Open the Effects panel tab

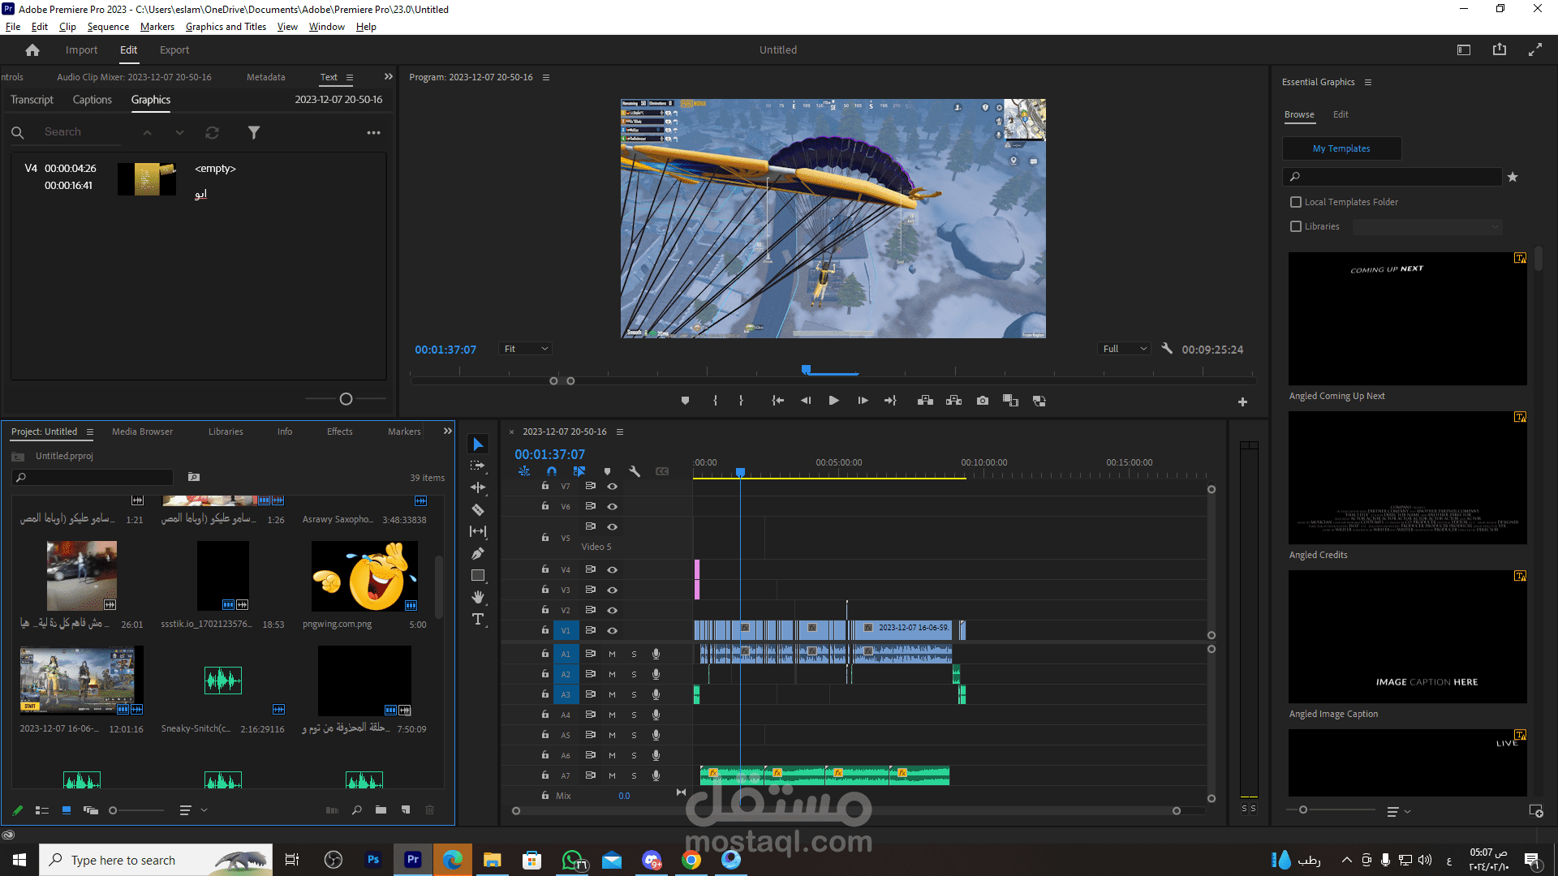point(340,432)
